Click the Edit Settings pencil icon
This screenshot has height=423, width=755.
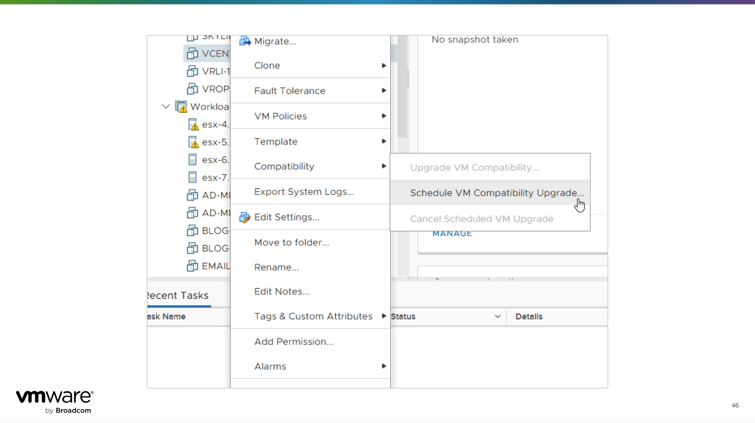click(245, 217)
